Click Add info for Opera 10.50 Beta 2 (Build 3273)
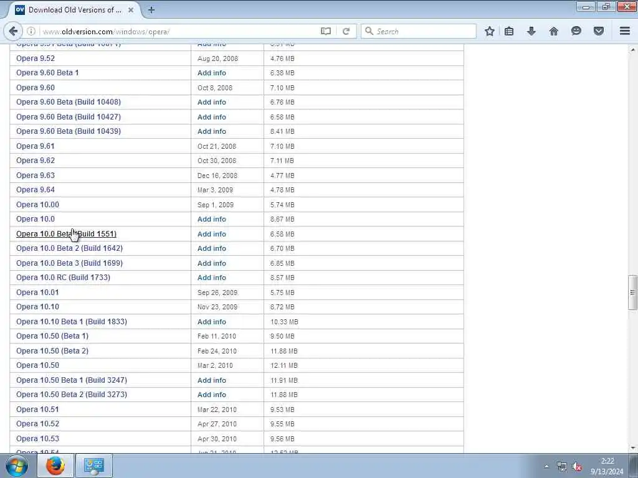The width and height of the screenshot is (638, 478). [x=212, y=395]
